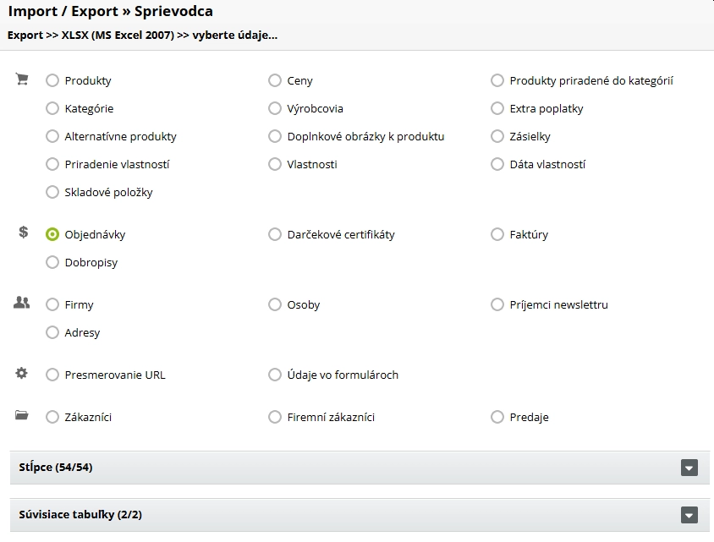
Task: Click the gear settings section icon
Action: click(22, 373)
